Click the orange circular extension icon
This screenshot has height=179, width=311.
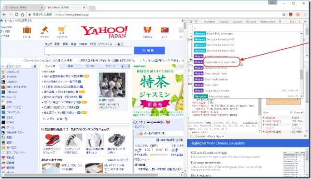[297, 14]
